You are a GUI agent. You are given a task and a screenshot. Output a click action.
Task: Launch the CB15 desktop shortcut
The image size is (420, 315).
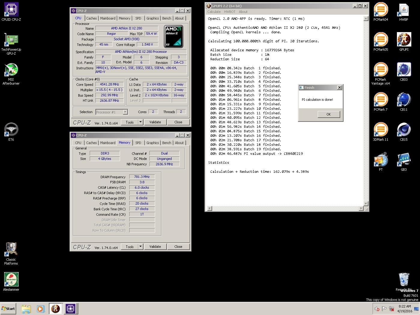[x=404, y=132]
